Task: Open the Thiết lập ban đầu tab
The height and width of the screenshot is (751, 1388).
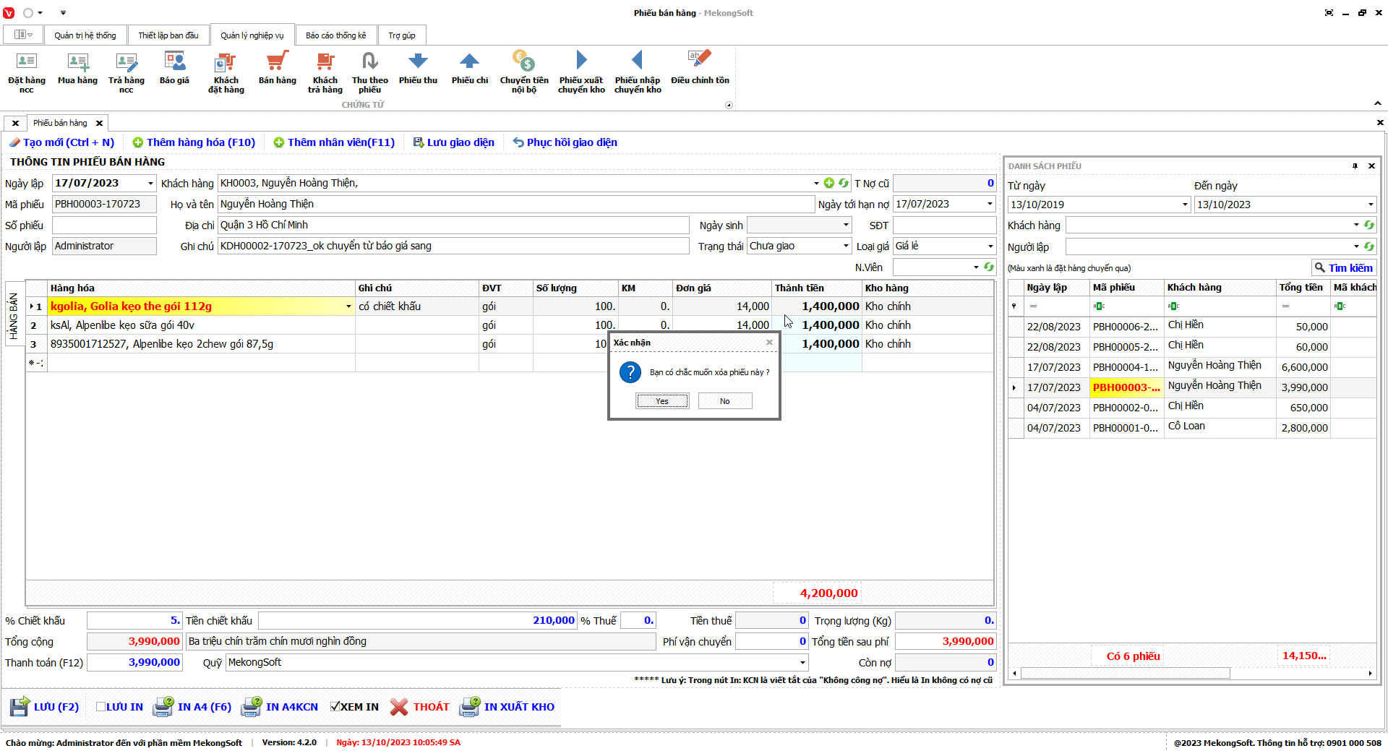Action: click(168, 35)
